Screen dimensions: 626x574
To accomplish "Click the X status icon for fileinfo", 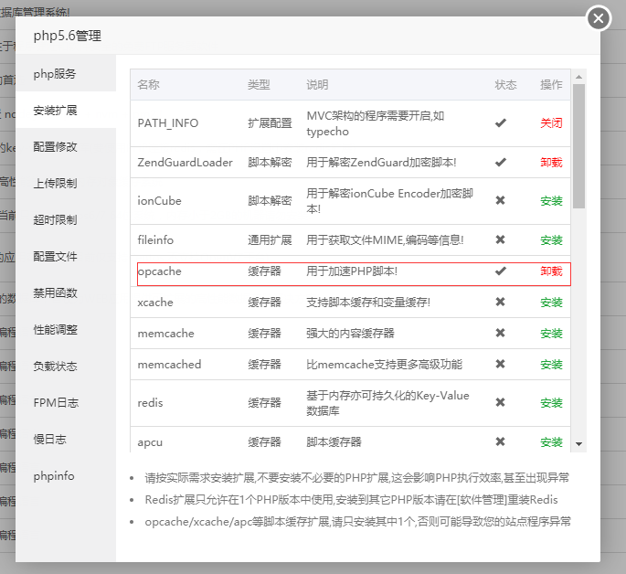I will [500, 239].
